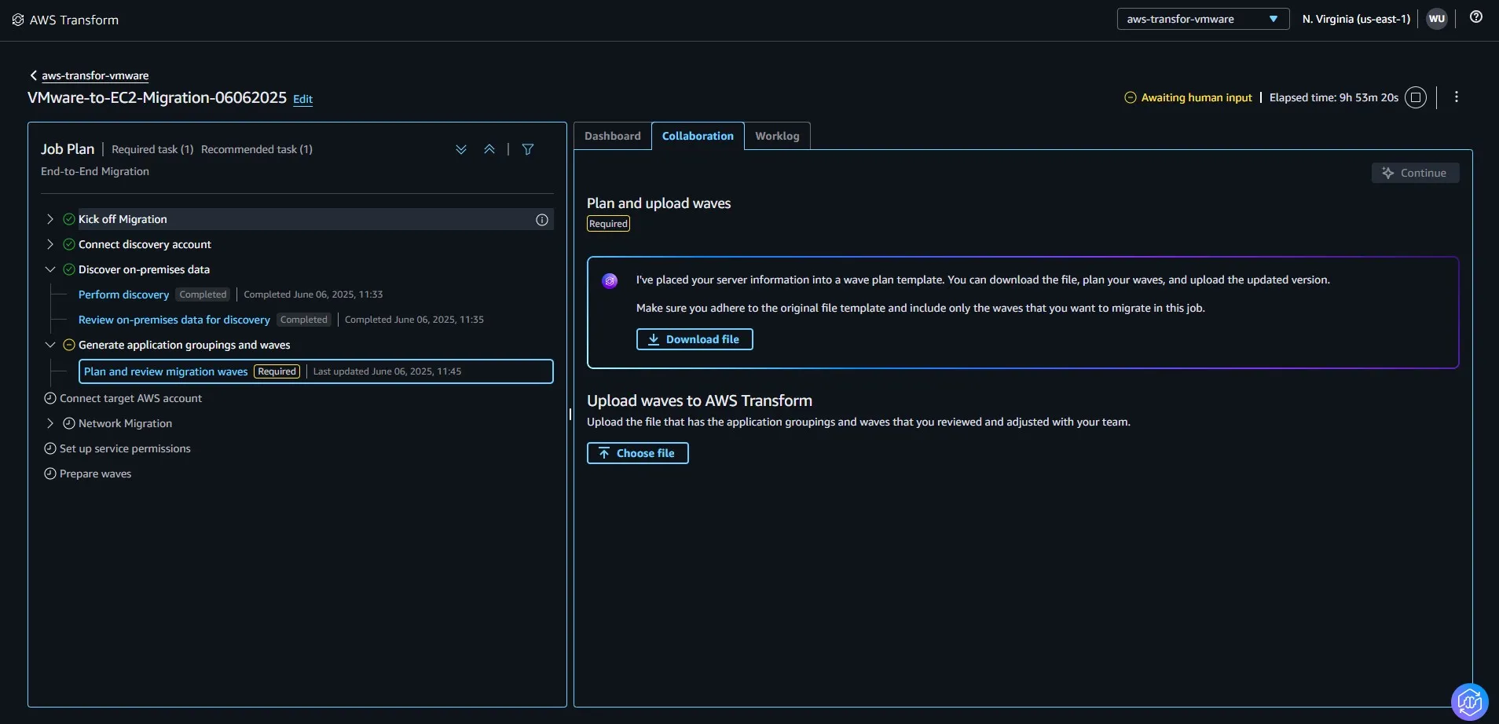
Task: Click the Elapsed time 9h 53m 20s text
Action: [x=1334, y=97]
